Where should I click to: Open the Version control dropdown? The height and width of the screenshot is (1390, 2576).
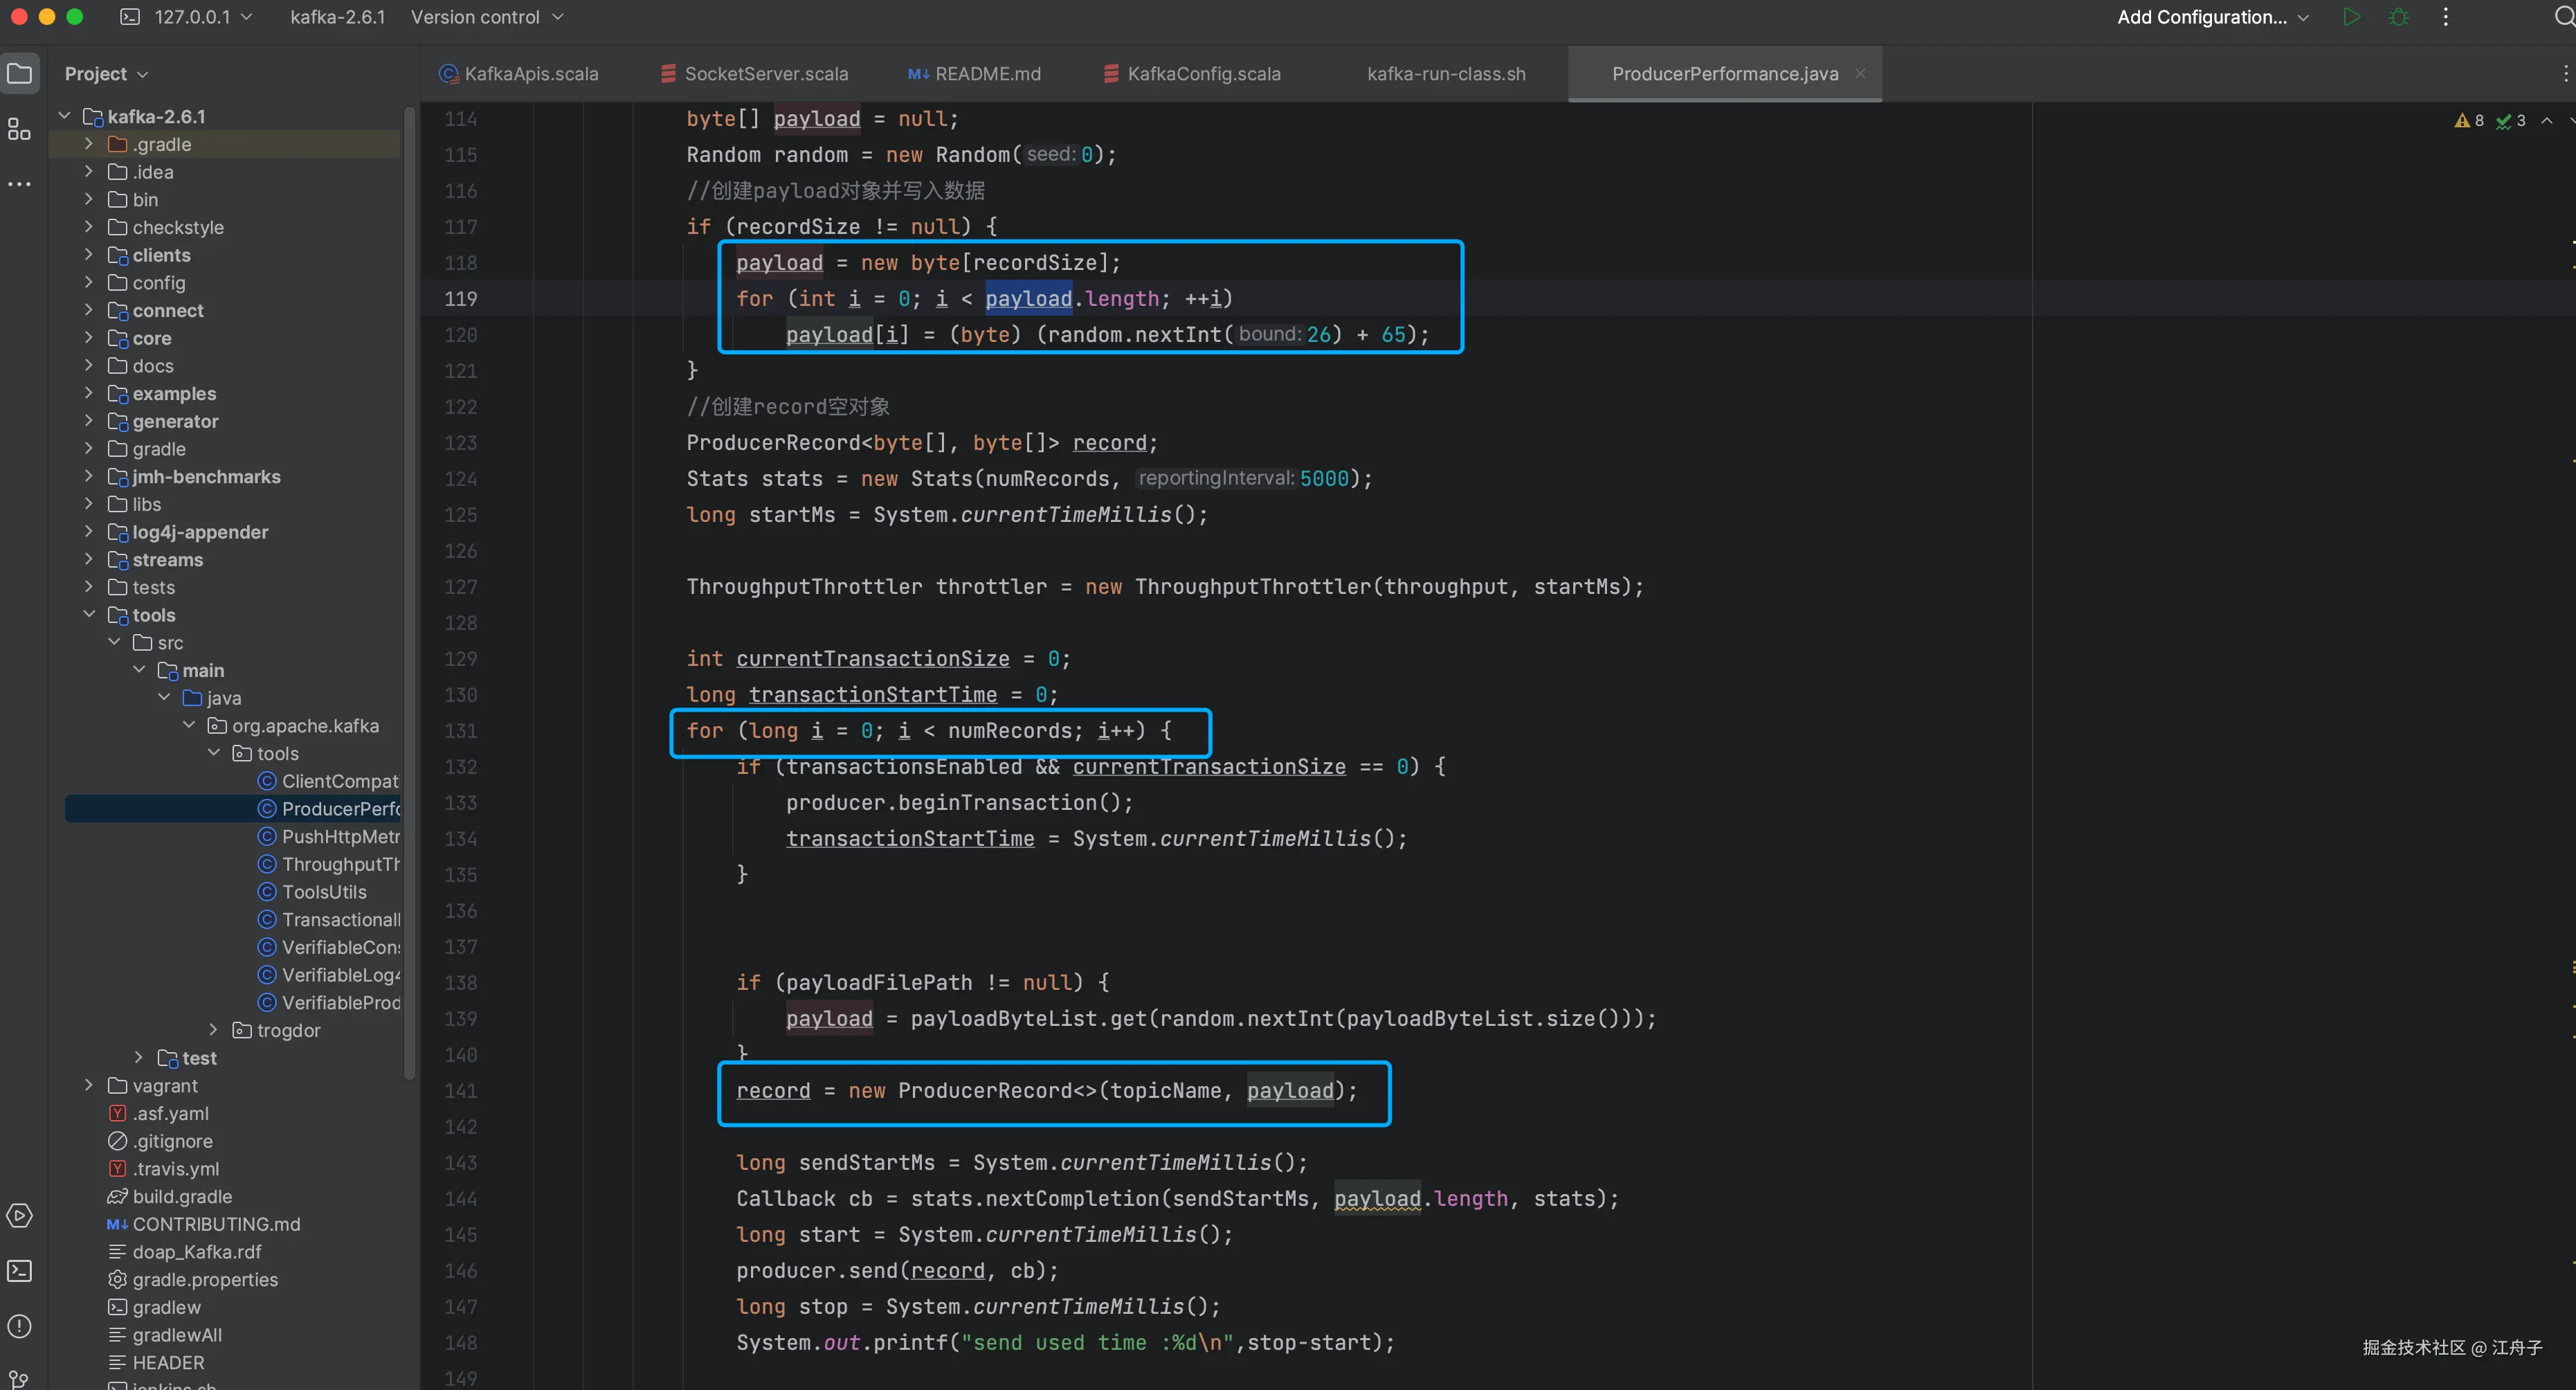point(487,17)
